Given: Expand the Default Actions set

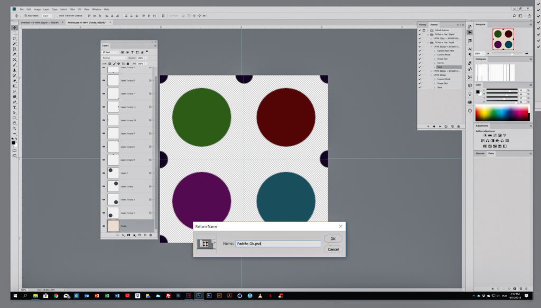Looking at the screenshot, I should click(428, 30).
